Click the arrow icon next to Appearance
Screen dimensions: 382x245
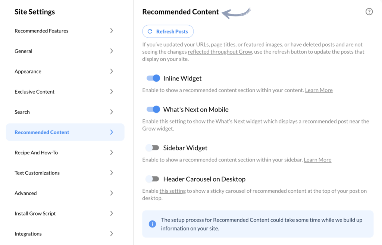[112, 71]
